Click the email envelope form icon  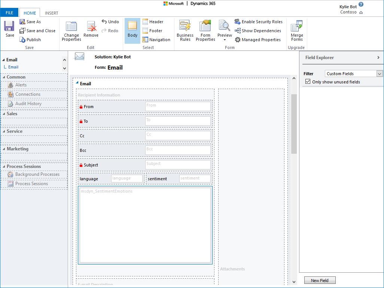tap(79, 56)
